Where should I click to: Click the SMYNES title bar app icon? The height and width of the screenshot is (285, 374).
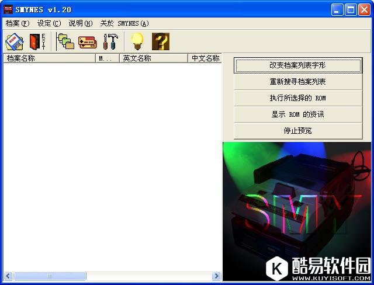[x=8, y=9]
